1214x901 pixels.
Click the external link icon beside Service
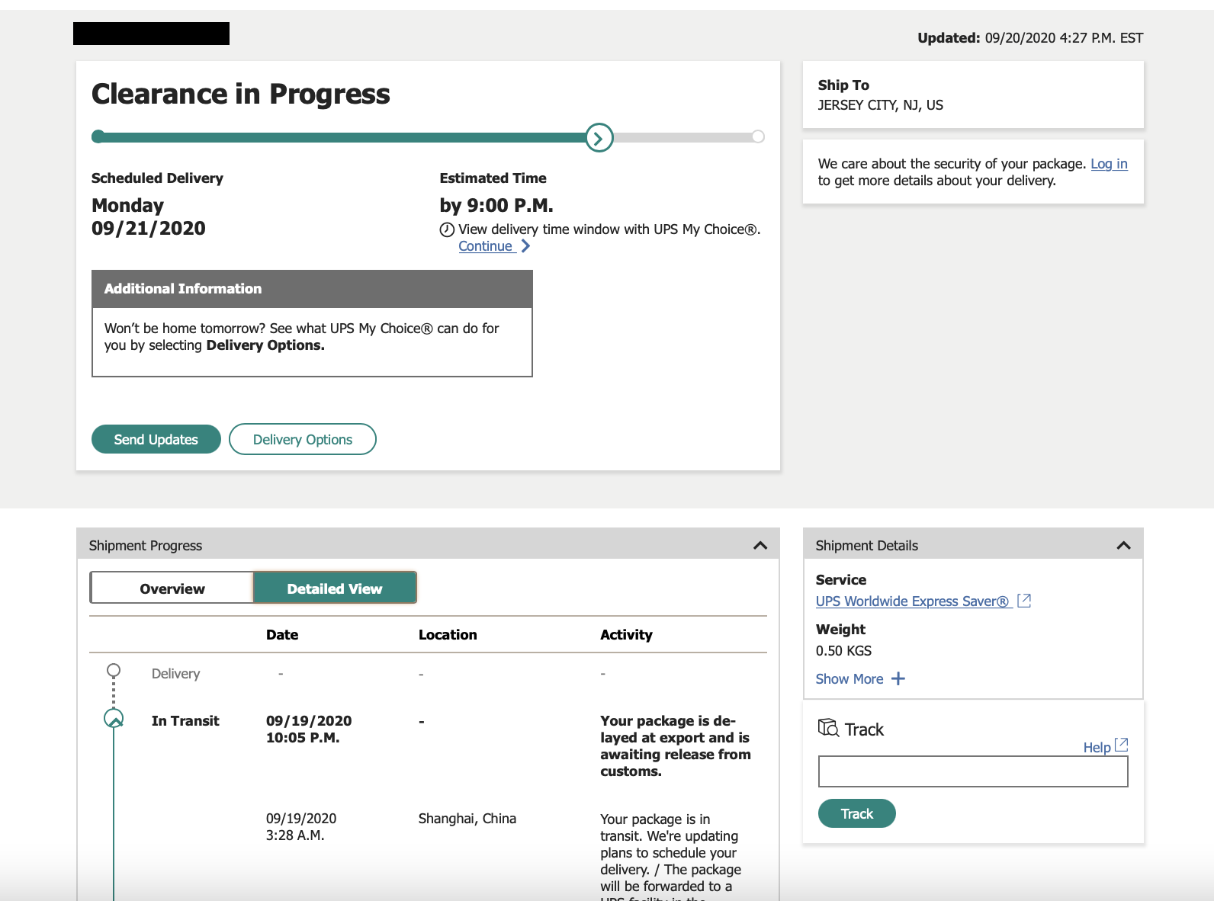coord(1024,601)
